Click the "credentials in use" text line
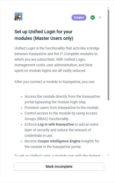Screen dimensions: 114x183 (x=39, y=136)
